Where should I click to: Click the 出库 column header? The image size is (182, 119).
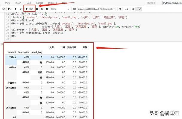[63, 47]
